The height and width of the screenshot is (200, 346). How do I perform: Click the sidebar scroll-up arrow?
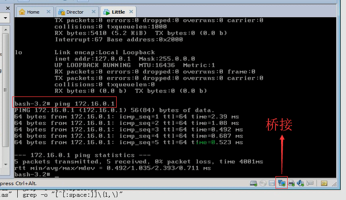(x=6, y=29)
